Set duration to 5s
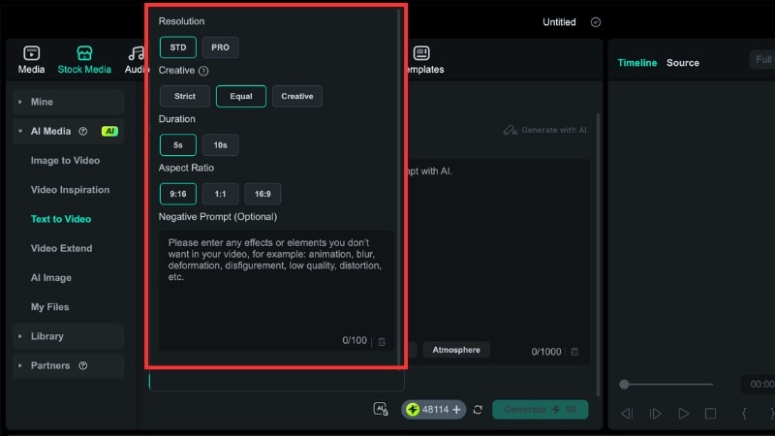This screenshot has height=436, width=775. pyautogui.click(x=178, y=144)
